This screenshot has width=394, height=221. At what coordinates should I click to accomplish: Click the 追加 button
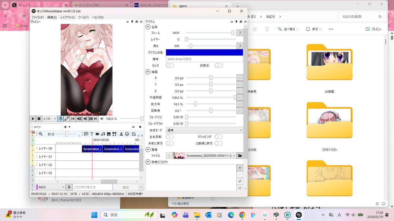(126, 187)
